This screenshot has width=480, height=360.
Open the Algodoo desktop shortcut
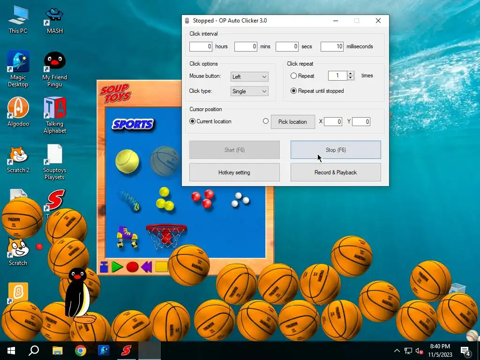18,112
